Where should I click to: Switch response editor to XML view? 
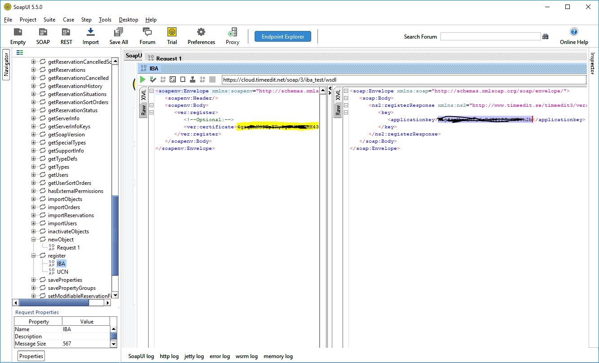tap(338, 96)
